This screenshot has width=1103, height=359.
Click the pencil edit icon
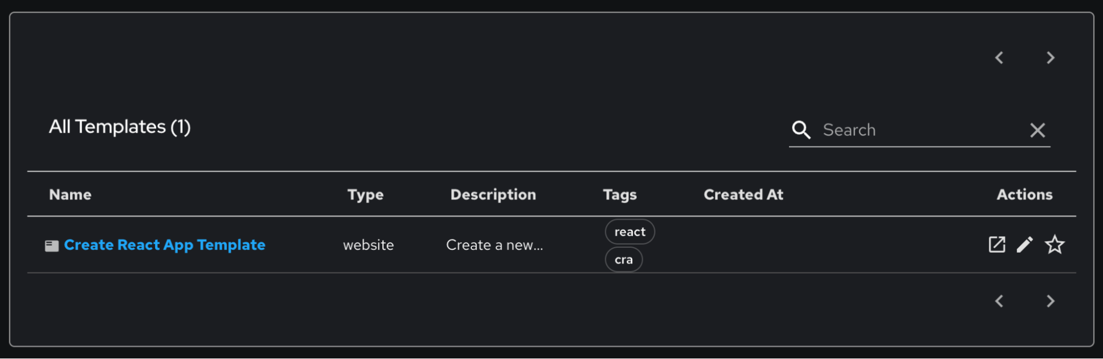(1025, 244)
